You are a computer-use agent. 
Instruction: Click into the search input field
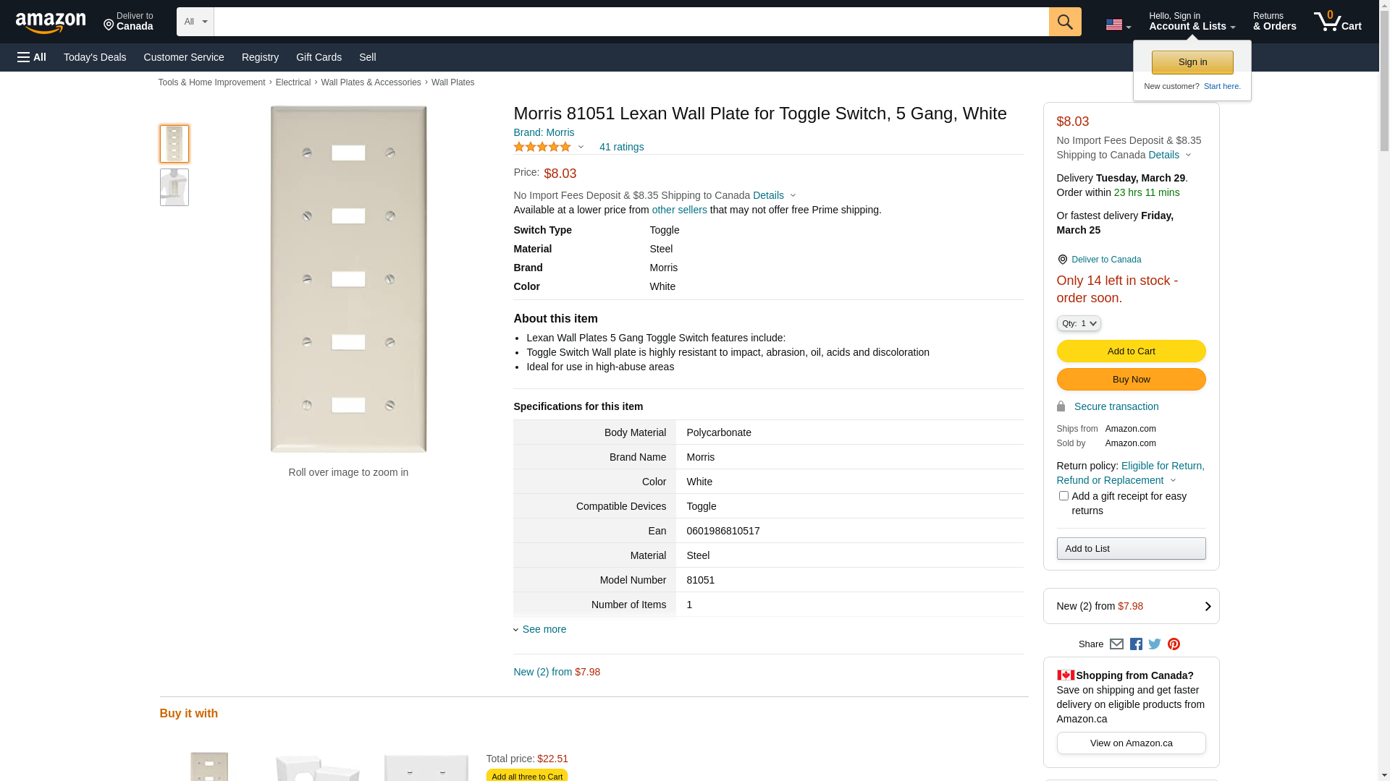630,22
